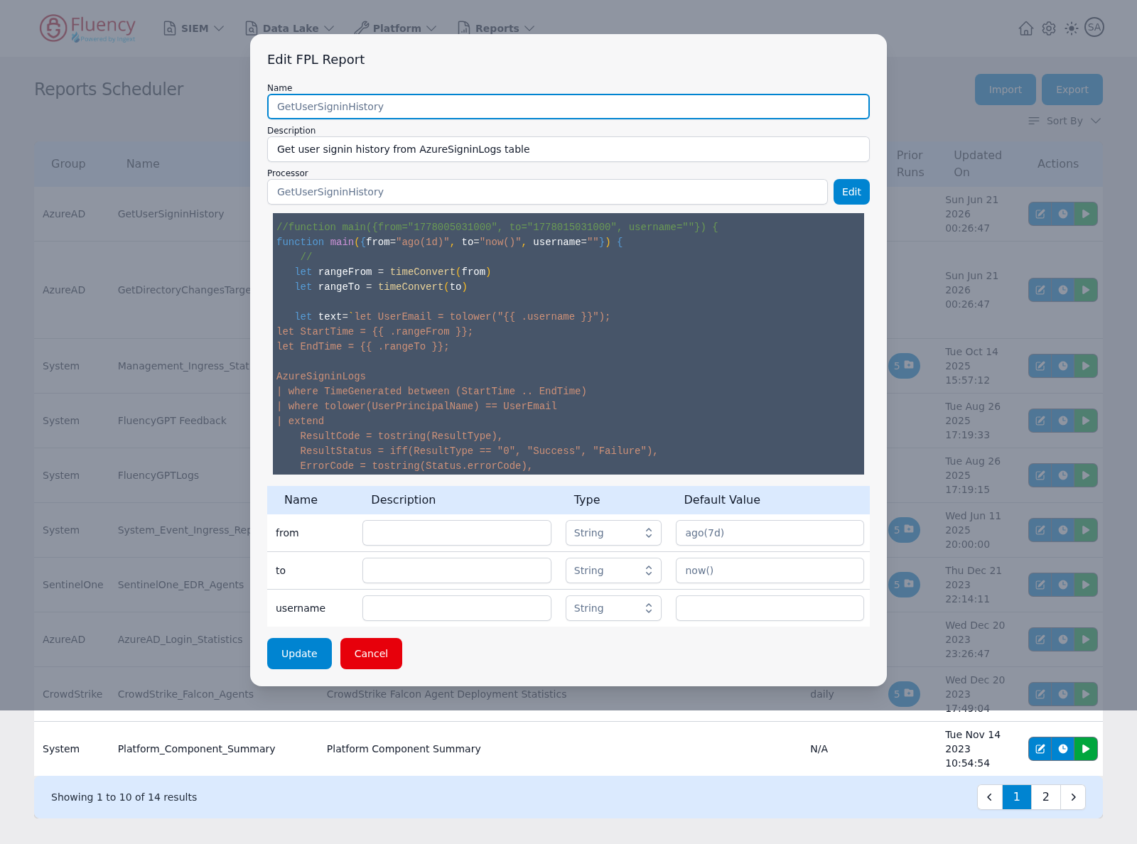Image resolution: width=1137 pixels, height=844 pixels.
Task: Run play icon for Platform_Component_Summary row
Action: click(1086, 749)
